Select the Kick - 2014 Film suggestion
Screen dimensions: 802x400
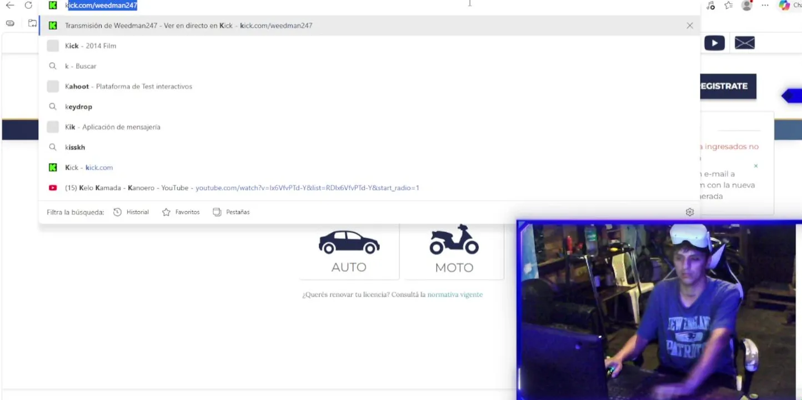[x=369, y=46]
